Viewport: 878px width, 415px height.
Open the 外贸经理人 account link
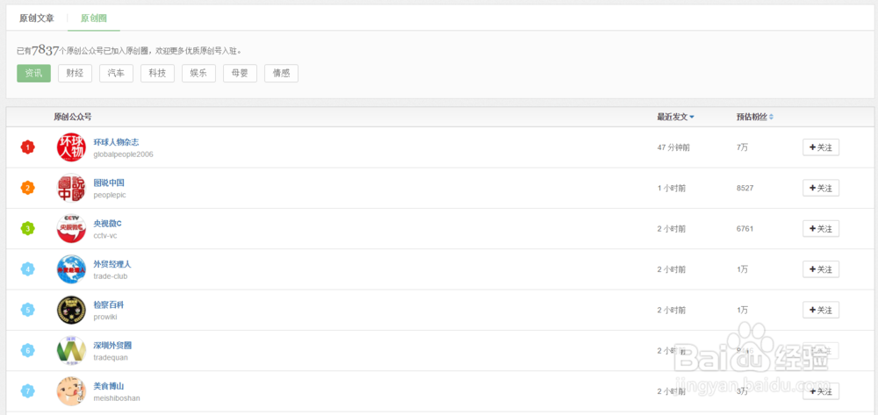[x=112, y=264]
